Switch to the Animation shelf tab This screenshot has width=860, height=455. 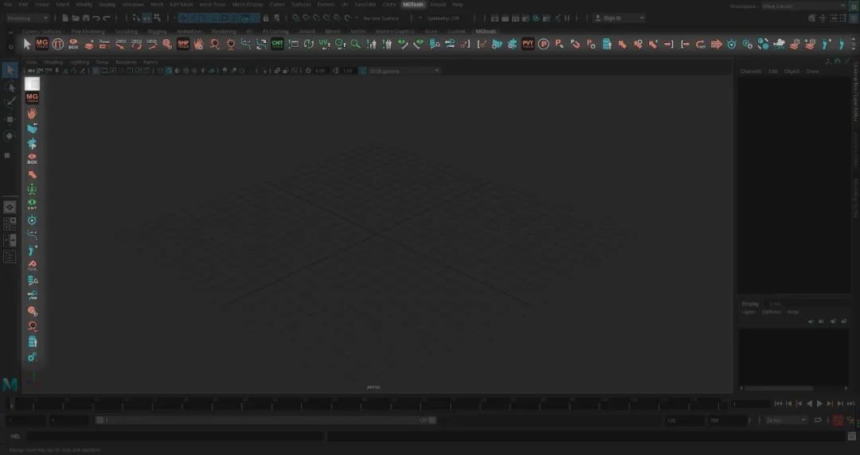(189, 31)
